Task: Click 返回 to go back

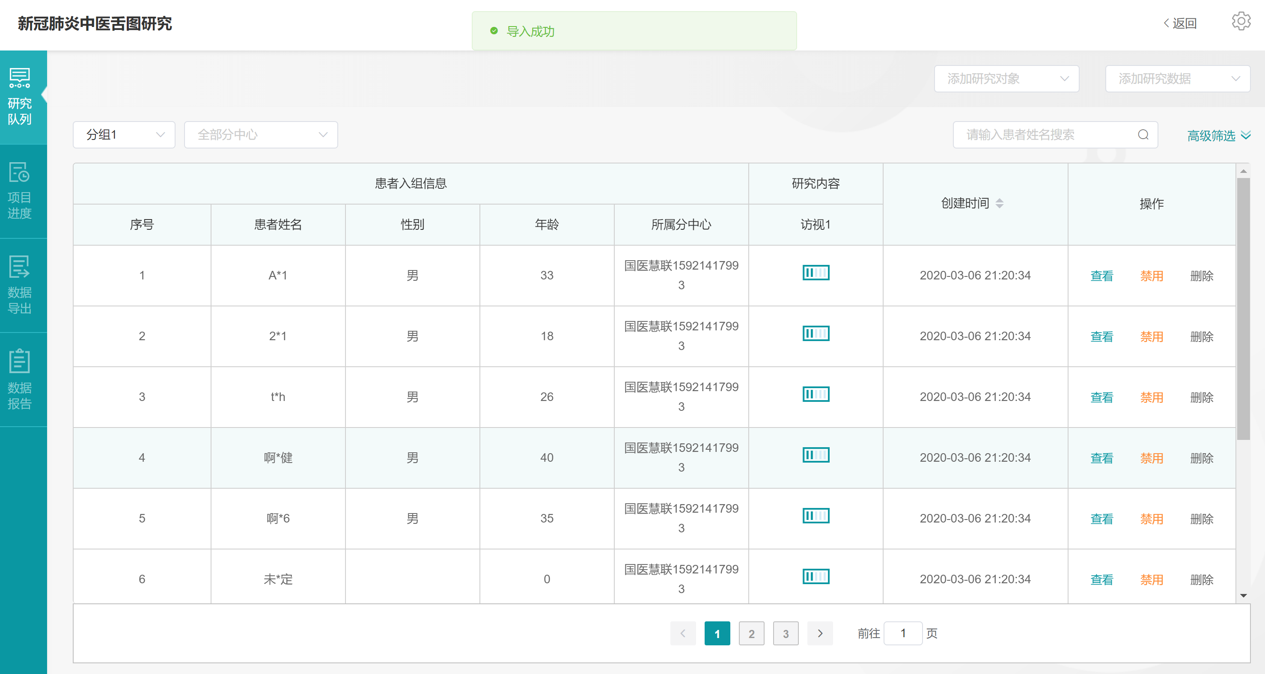Action: click(x=1179, y=24)
